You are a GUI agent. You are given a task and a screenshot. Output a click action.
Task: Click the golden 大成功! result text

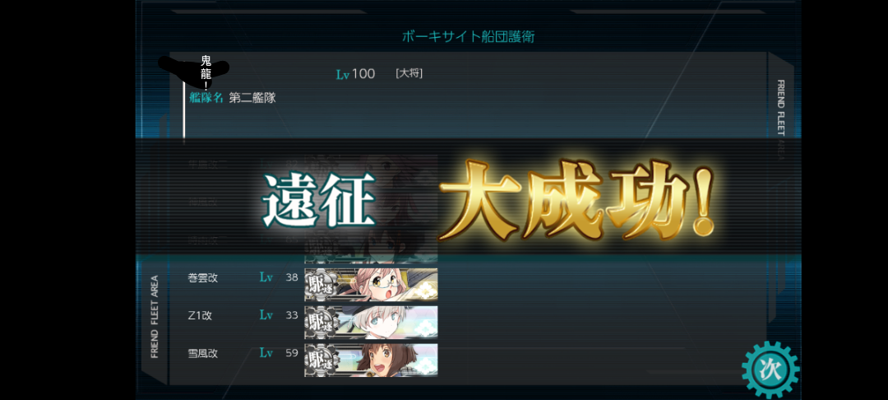(x=576, y=200)
